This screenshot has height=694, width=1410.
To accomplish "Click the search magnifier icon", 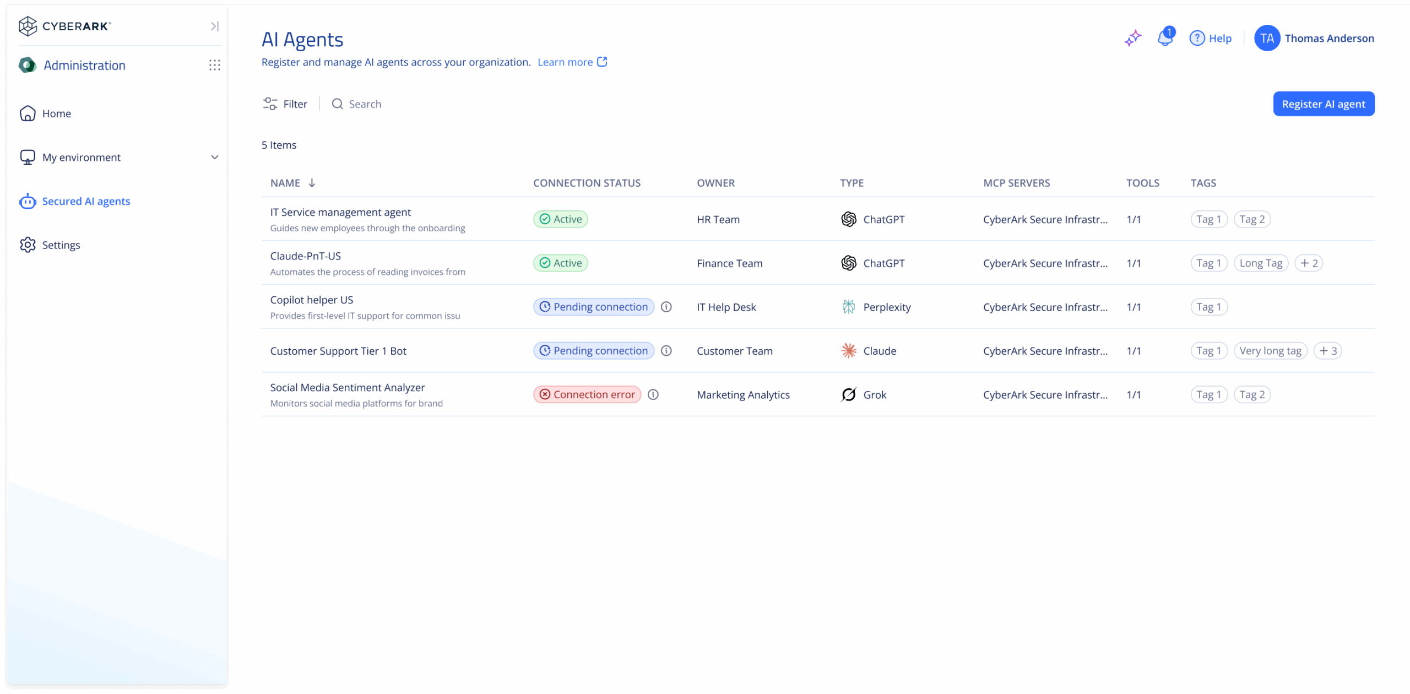I will [x=338, y=104].
